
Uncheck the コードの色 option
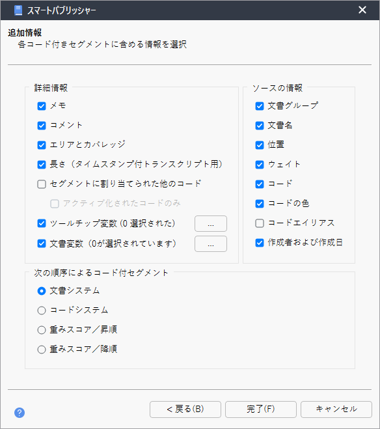(x=260, y=204)
